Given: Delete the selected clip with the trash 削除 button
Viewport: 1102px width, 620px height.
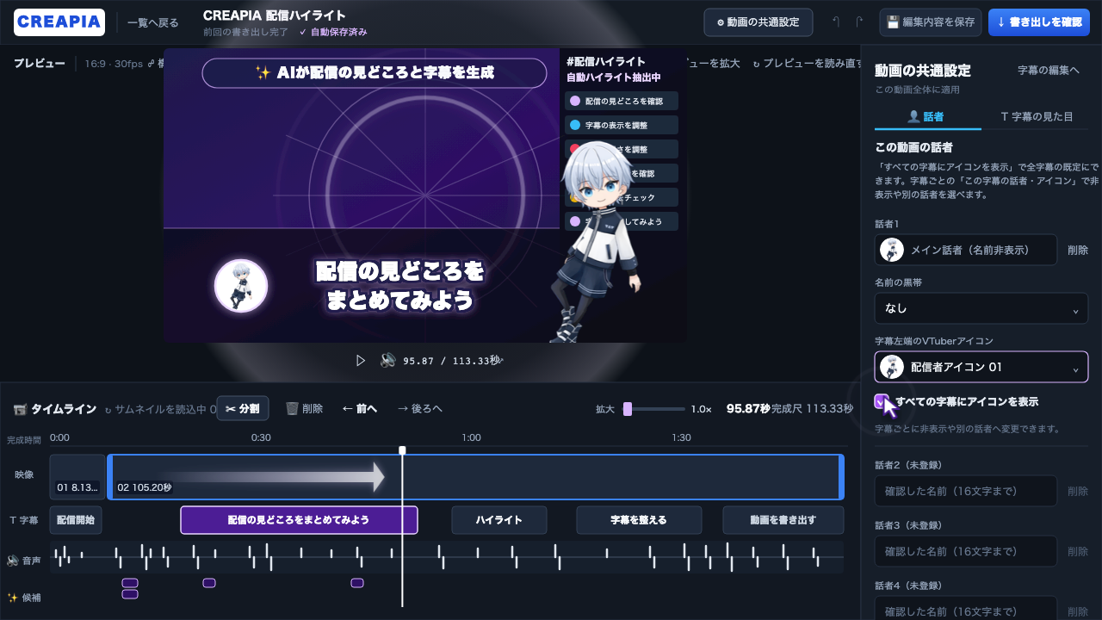Looking at the screenshot, I should point(304,408).
